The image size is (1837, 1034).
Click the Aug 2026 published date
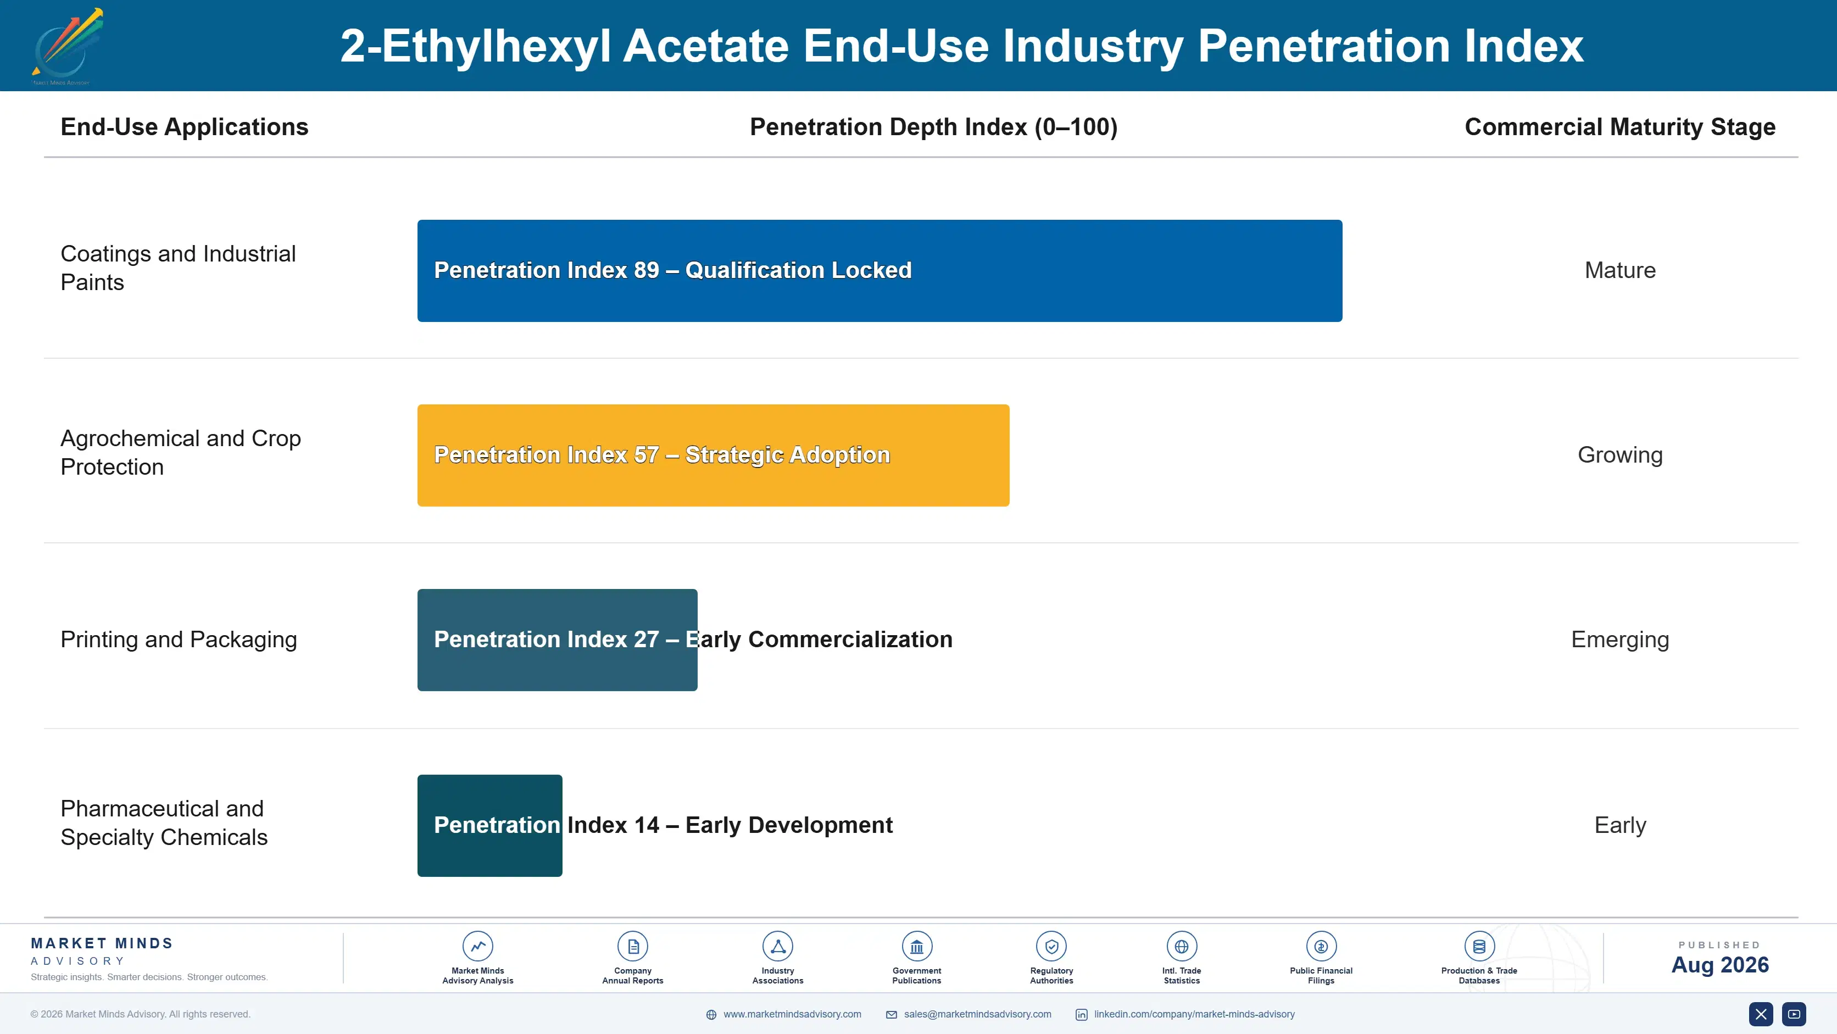(x=1719, y=965)
